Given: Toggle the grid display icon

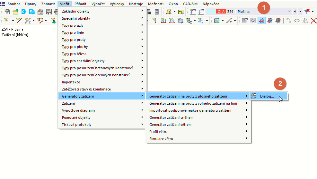Looking at the screenshot, I should pyautogui.click(x=245, y=21).
